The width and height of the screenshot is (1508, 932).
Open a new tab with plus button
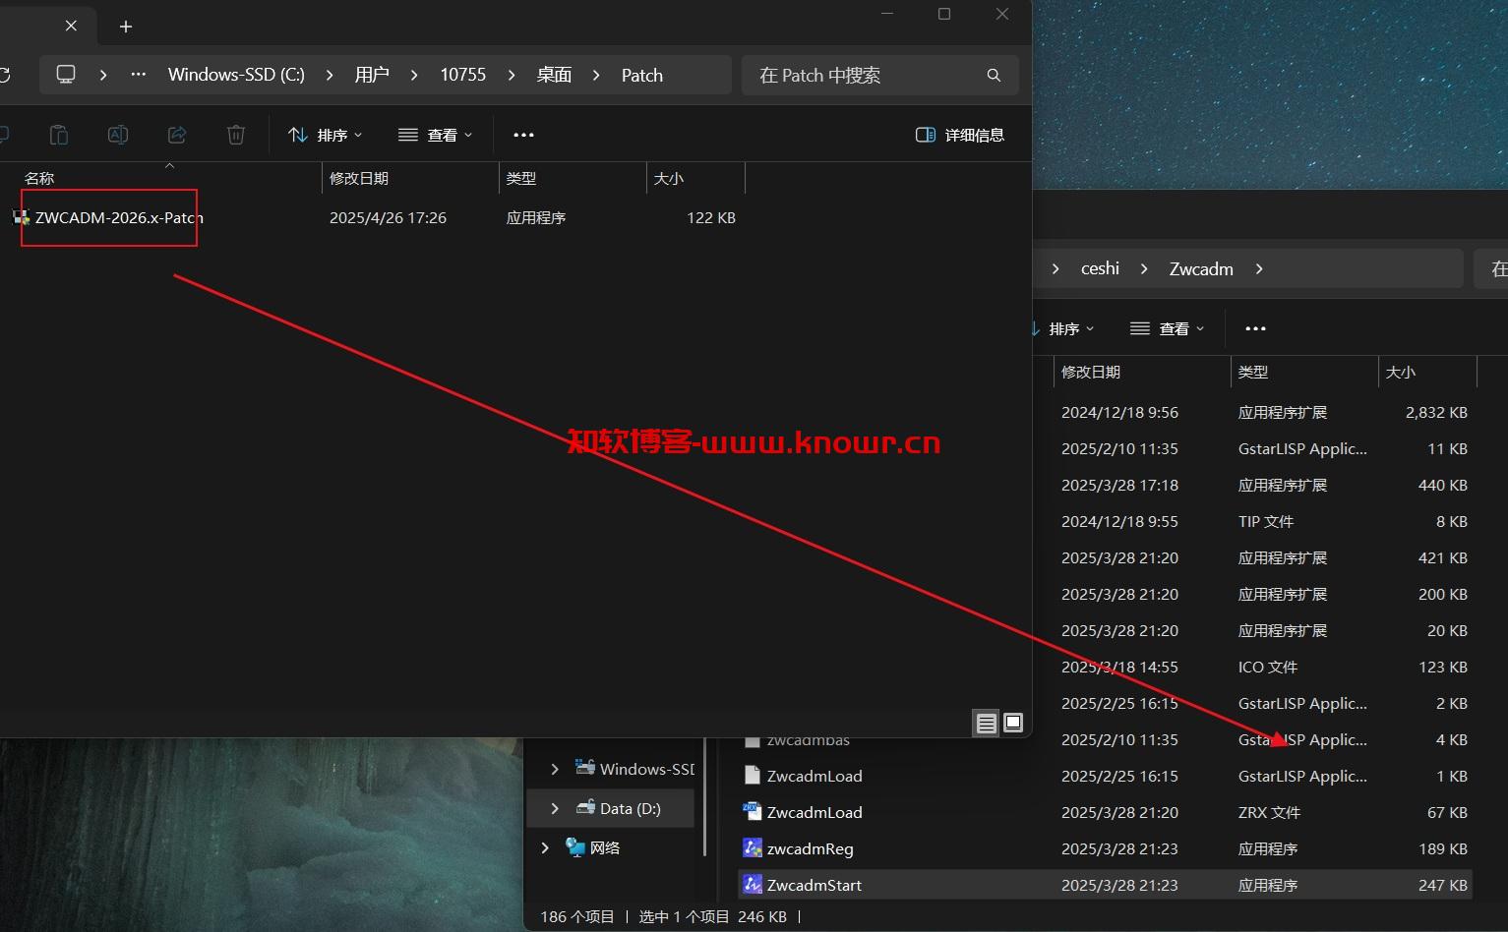126,27
